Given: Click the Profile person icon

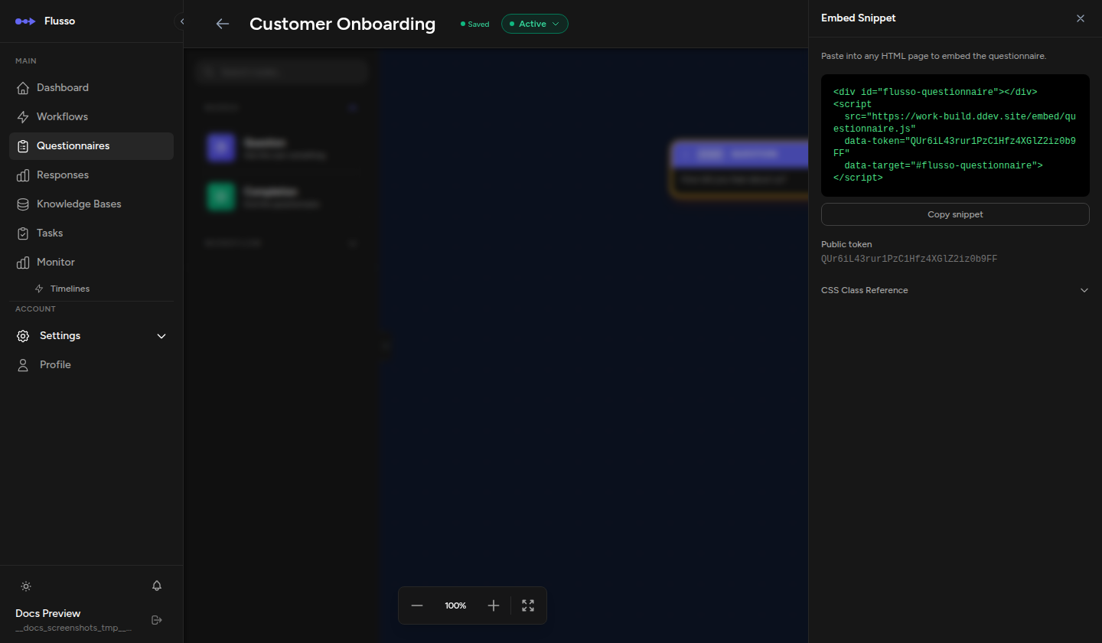Looking at the screenshot, I should coord(23,365).
